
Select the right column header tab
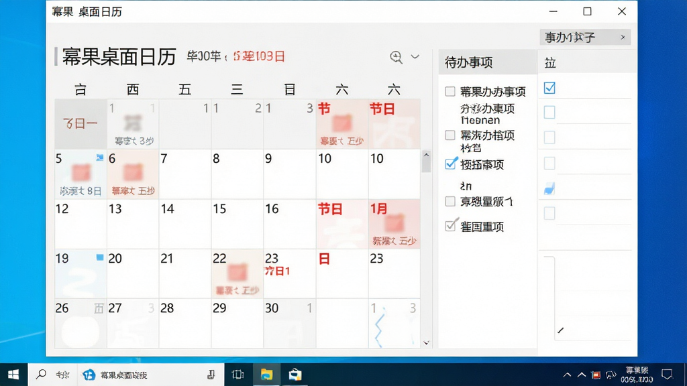pos(587,62)
